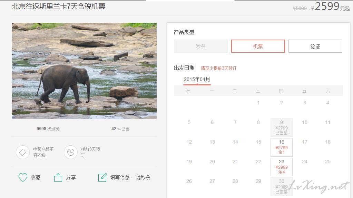This screenshot has width=353, height=198.
Task: Click calendar date 1
Action: point(258,103)
